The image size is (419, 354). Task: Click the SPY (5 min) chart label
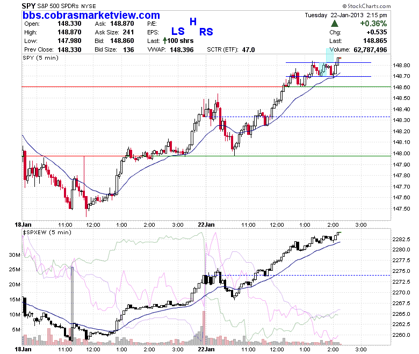coord(41,57)
